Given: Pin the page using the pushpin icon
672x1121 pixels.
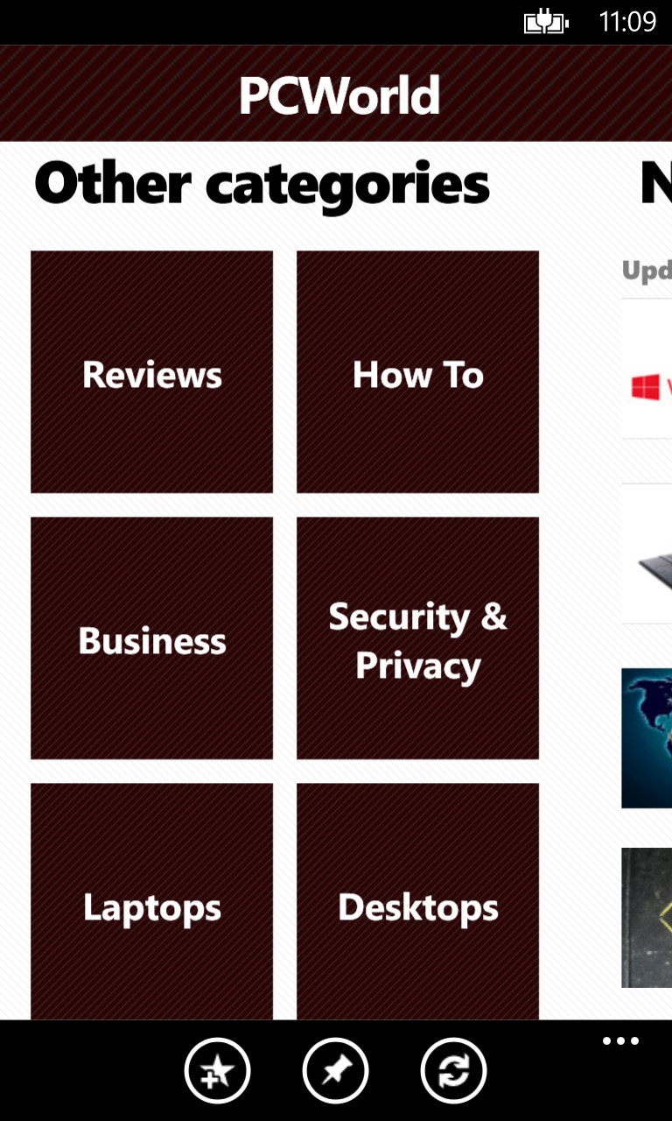Looking at the screenshot, I should 335,1070.
